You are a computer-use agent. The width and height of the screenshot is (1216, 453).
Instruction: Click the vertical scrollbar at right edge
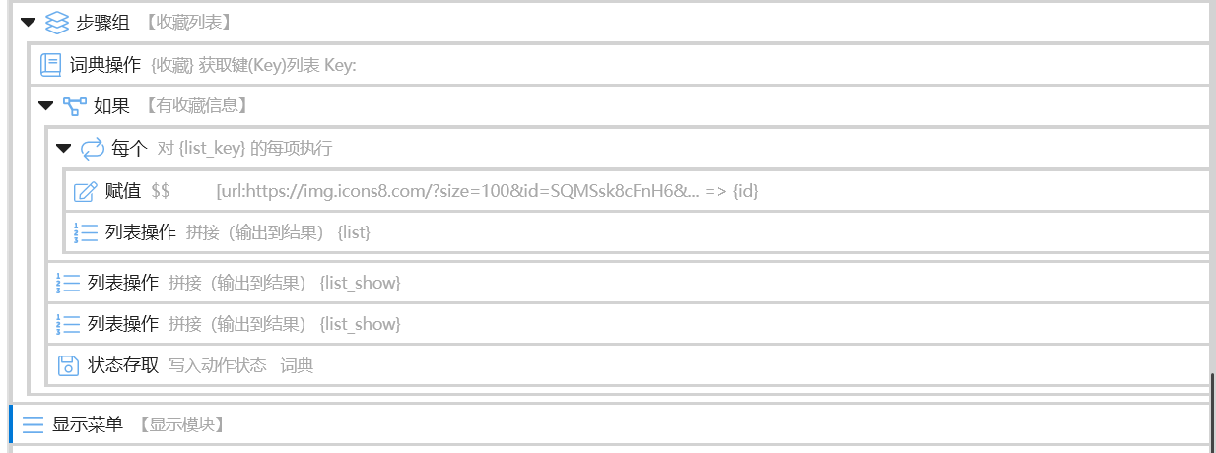(1212, 409)
